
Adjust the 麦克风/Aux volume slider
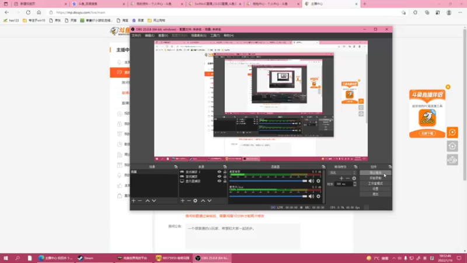coord(268,196)
